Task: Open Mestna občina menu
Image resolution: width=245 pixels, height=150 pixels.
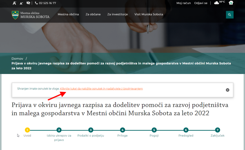Action: (68, 14)
